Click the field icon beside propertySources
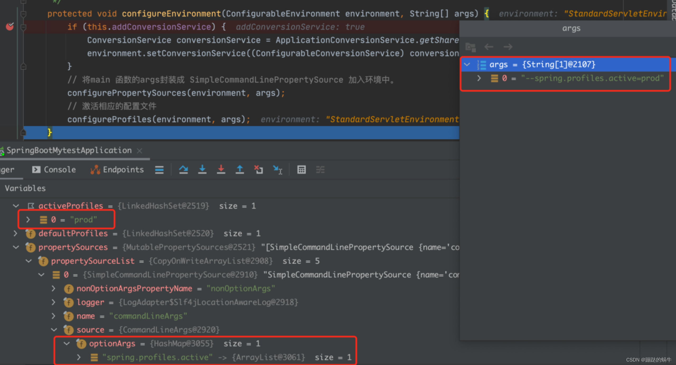Image resolution: width=676 pixels, height=365 pixels. 31,247
